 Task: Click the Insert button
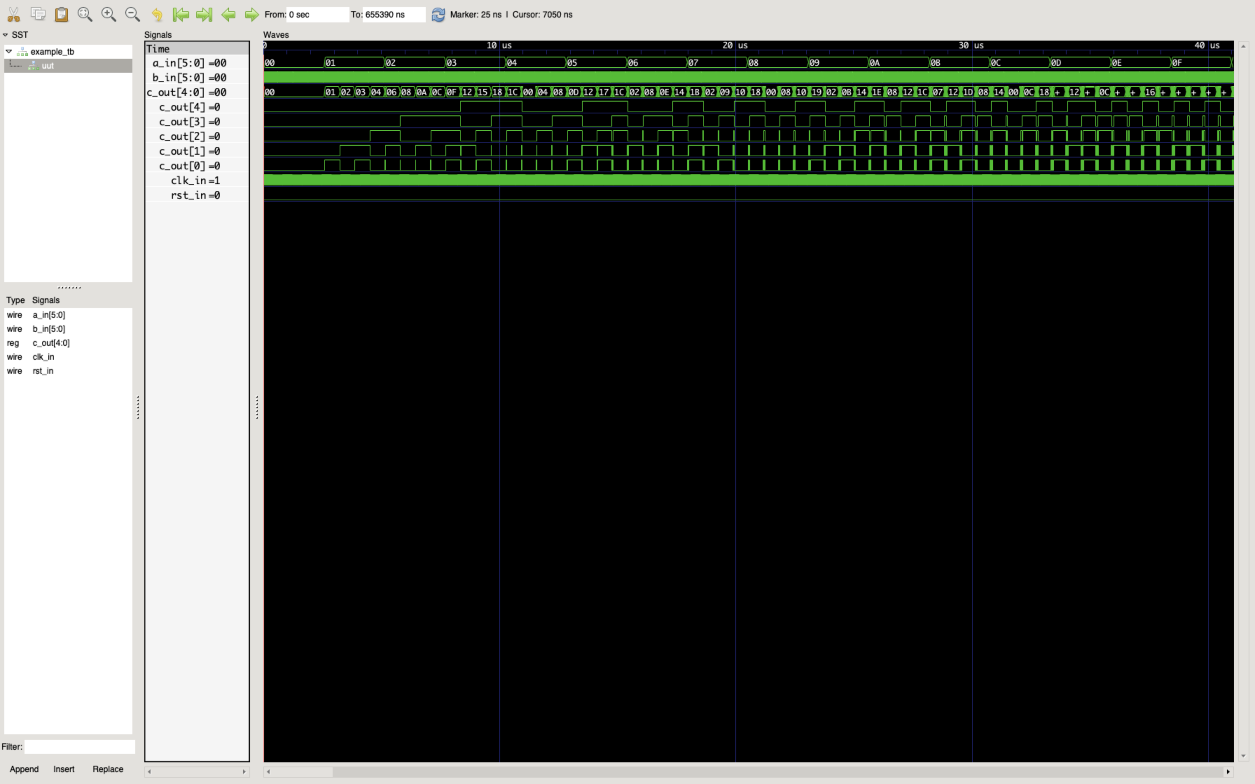point(64,769)
